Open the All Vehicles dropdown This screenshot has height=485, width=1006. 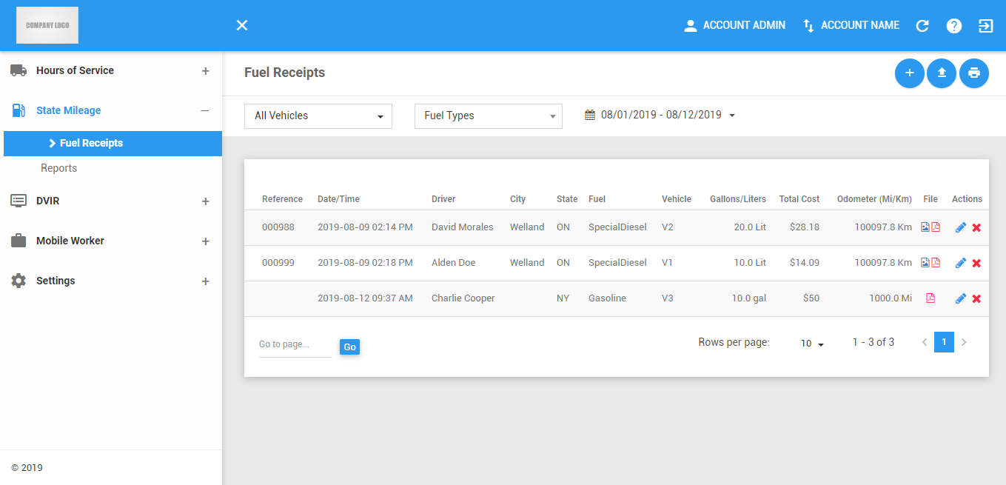pyautogui.click(x=318, y=116)
